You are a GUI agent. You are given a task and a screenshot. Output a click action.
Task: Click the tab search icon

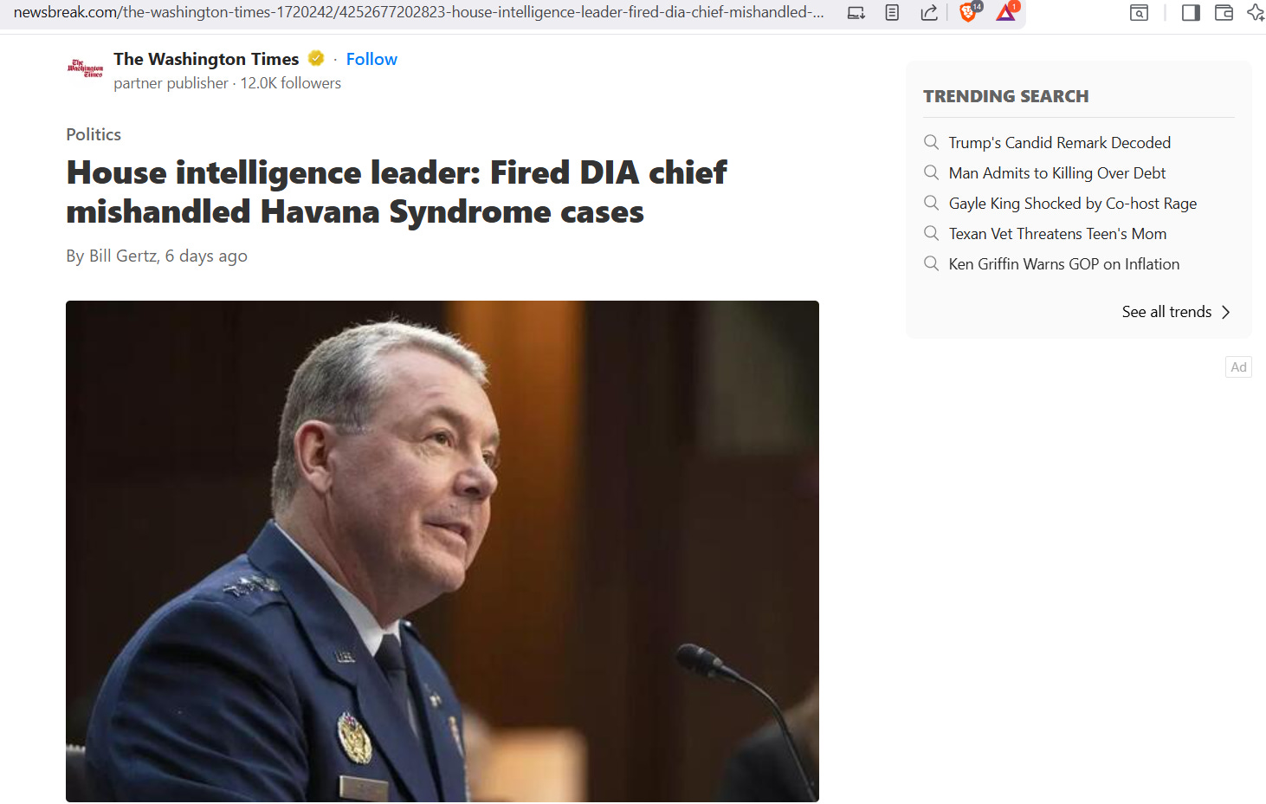(x=1140, y=13)
